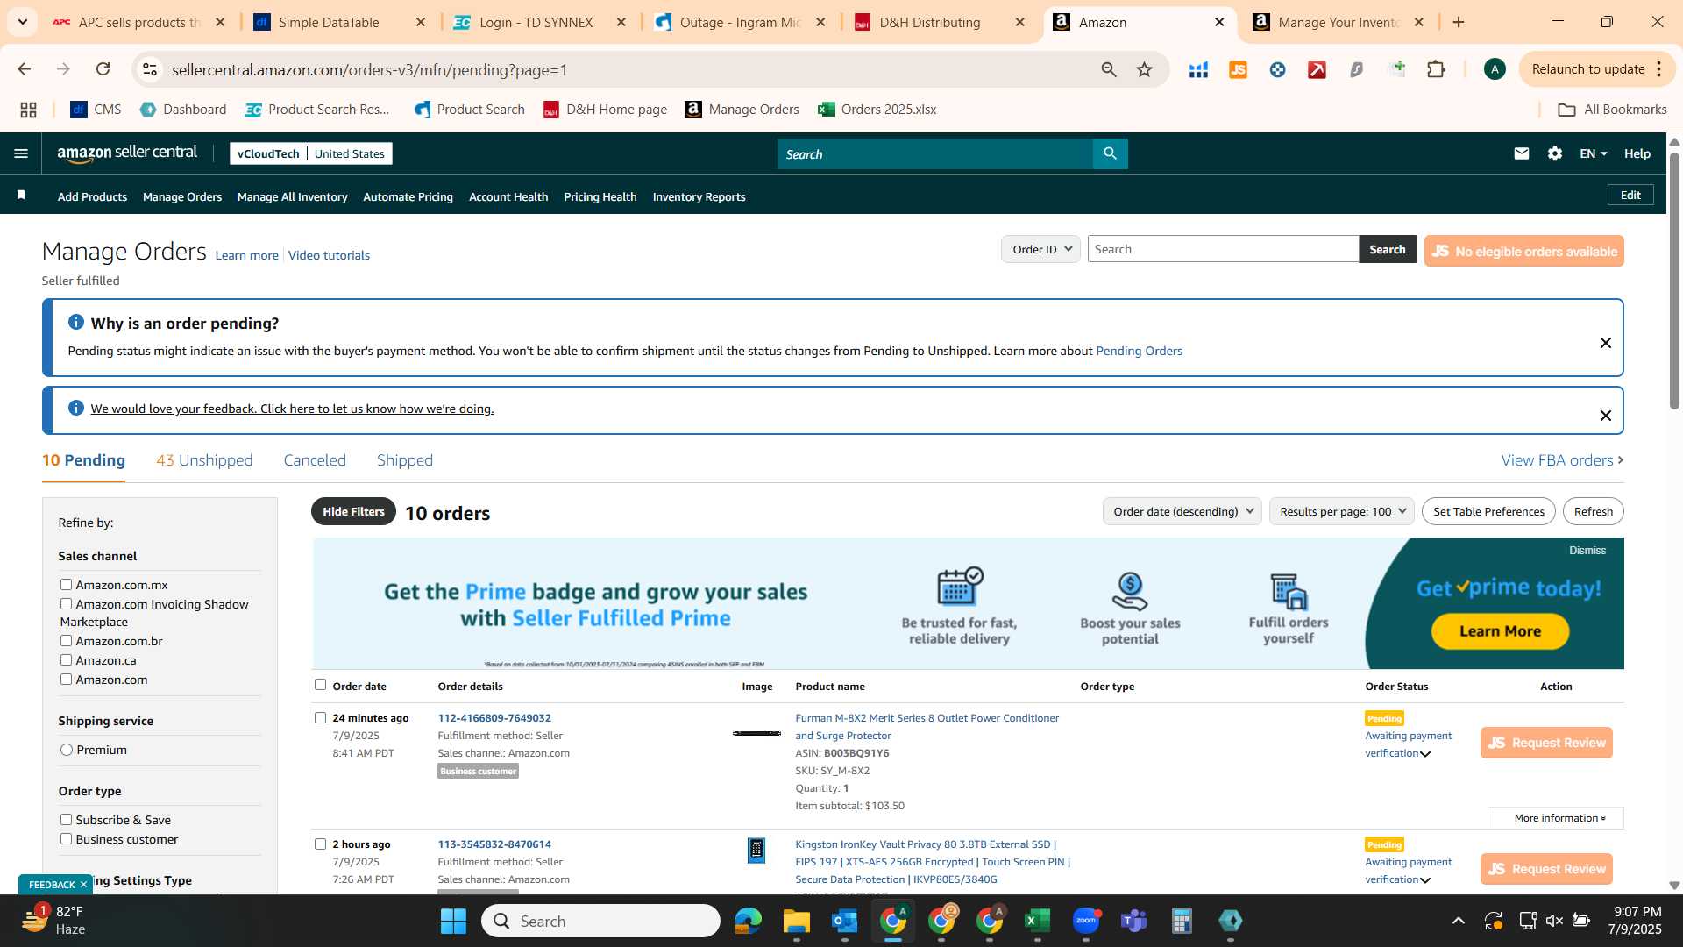Viewport: 1683px width, 947px height.
Task: Expand 'More information' for the Furman order
Action: coord(1556,818)
